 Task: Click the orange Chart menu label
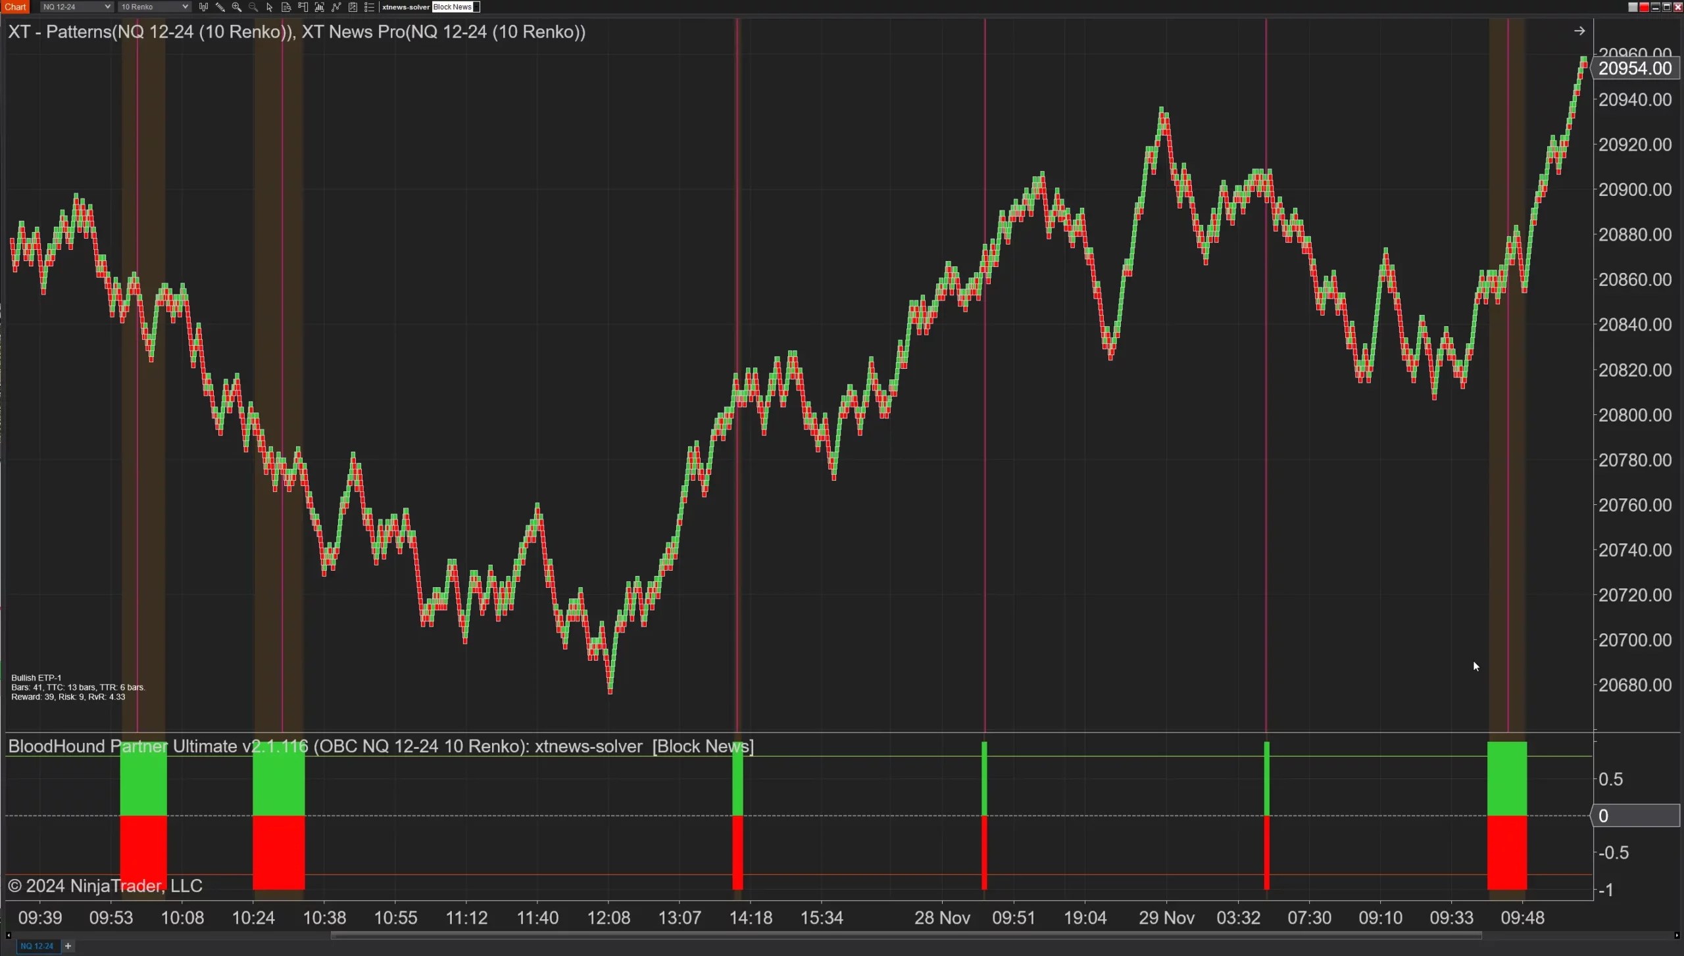(14, 7)
